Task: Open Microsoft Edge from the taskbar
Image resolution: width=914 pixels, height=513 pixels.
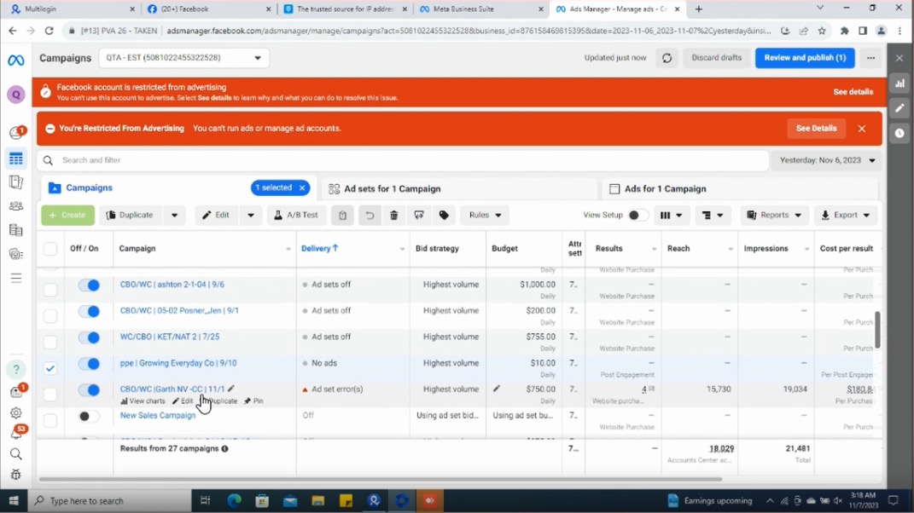Action: pyautogui.click(x=235, y=501)
